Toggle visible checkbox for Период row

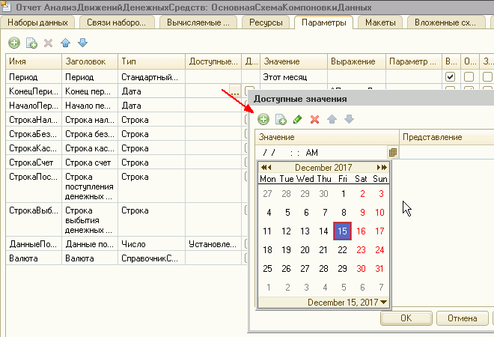pyautogui.click(x=450, y=76)
